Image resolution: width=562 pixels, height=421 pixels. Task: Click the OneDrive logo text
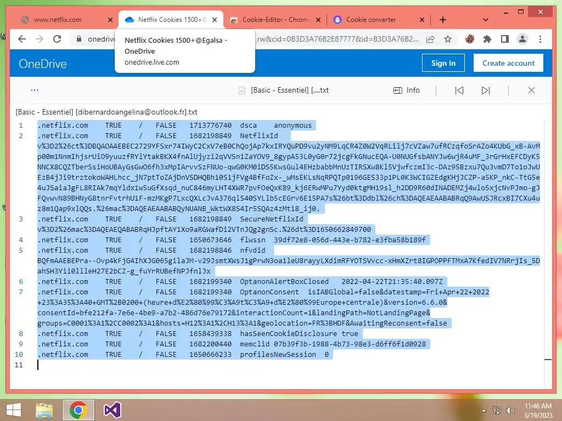[x=43, y=64]
